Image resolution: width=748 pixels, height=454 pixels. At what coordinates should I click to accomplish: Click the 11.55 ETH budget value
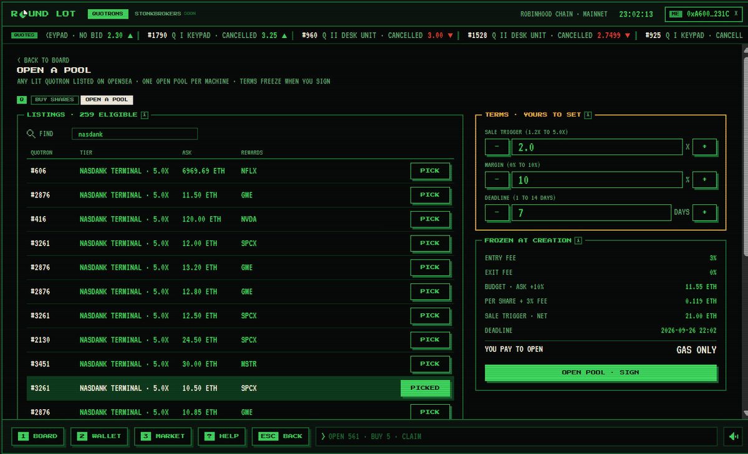coord(701,287)
